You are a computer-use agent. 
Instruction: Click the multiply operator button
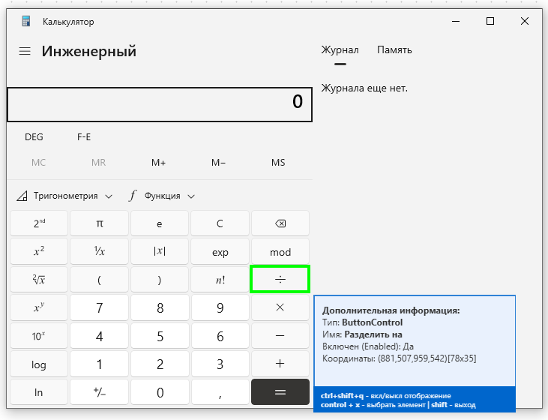[x=280, y=307]
